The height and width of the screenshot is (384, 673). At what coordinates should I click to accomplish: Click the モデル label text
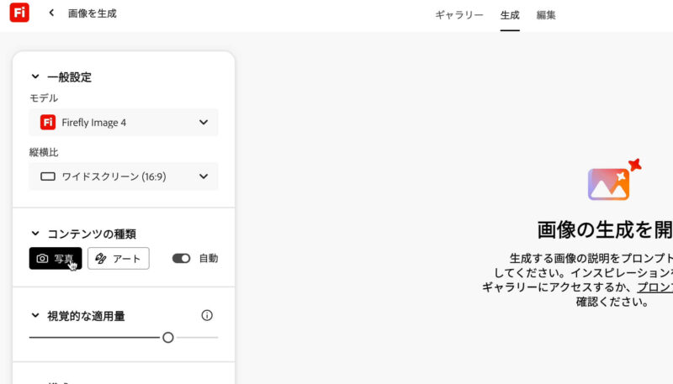point(44,98)
